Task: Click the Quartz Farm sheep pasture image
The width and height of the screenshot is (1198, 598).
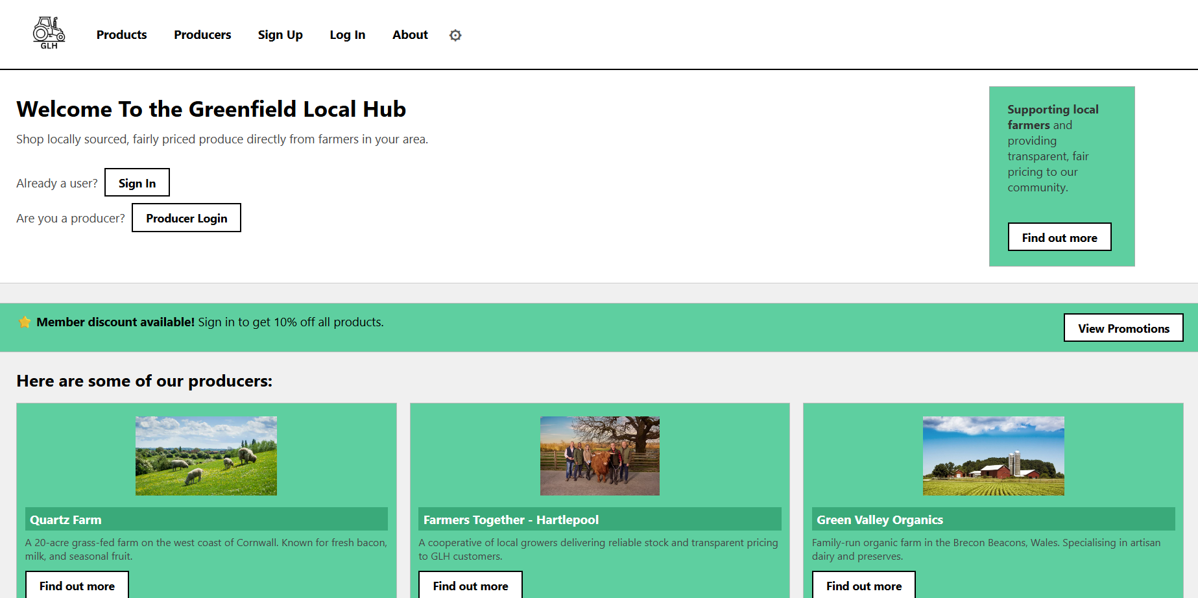Action: (x=206, y=456)
